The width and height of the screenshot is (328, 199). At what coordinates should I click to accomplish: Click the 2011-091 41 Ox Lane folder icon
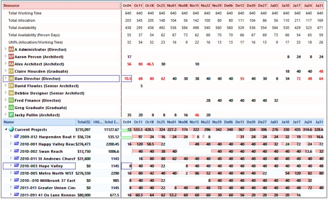[17, 195]
